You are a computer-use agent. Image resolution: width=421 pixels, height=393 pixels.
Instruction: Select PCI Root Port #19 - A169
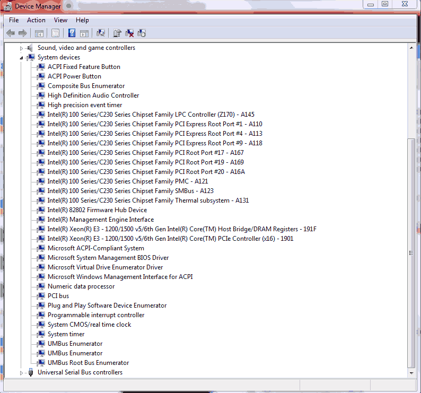[145, 162]
